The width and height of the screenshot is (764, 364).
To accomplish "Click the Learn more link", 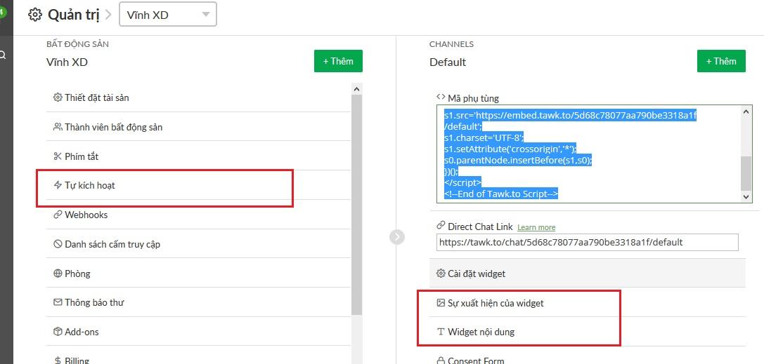I will pos(536,227).
